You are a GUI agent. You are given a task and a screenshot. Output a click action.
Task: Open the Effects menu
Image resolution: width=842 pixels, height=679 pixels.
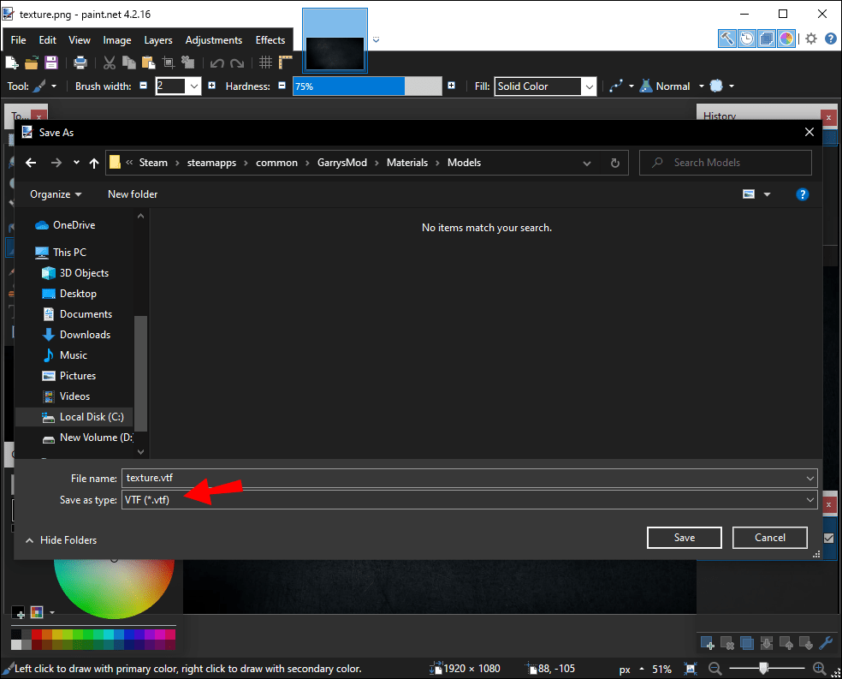click(270, 40)
